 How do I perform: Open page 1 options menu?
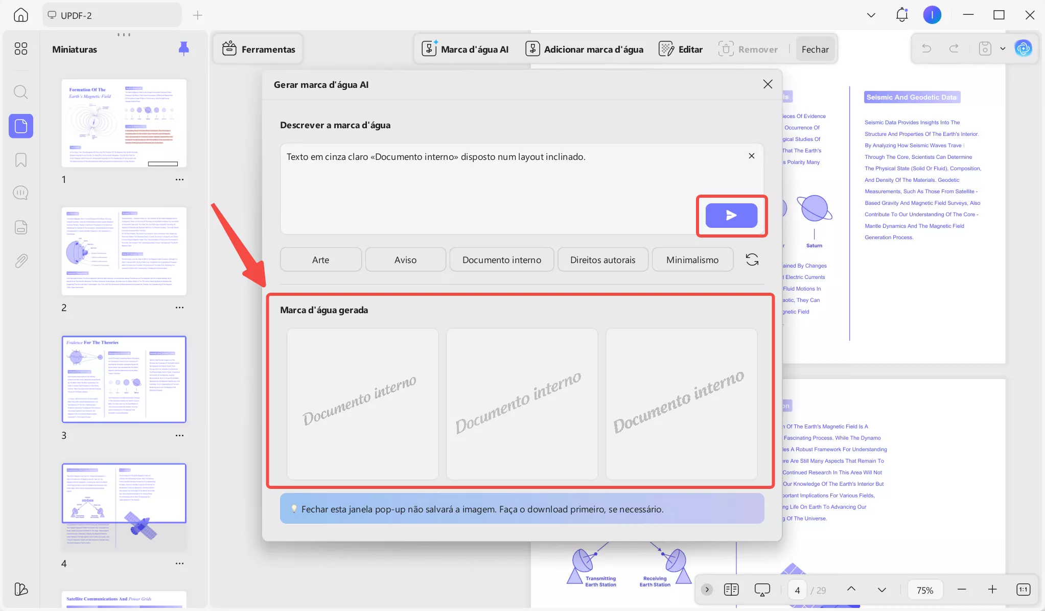tap(179, 179)
